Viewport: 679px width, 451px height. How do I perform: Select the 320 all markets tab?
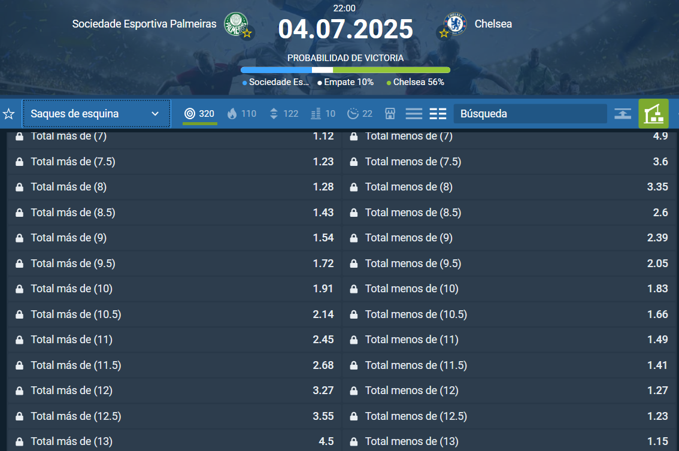point(199,114)
